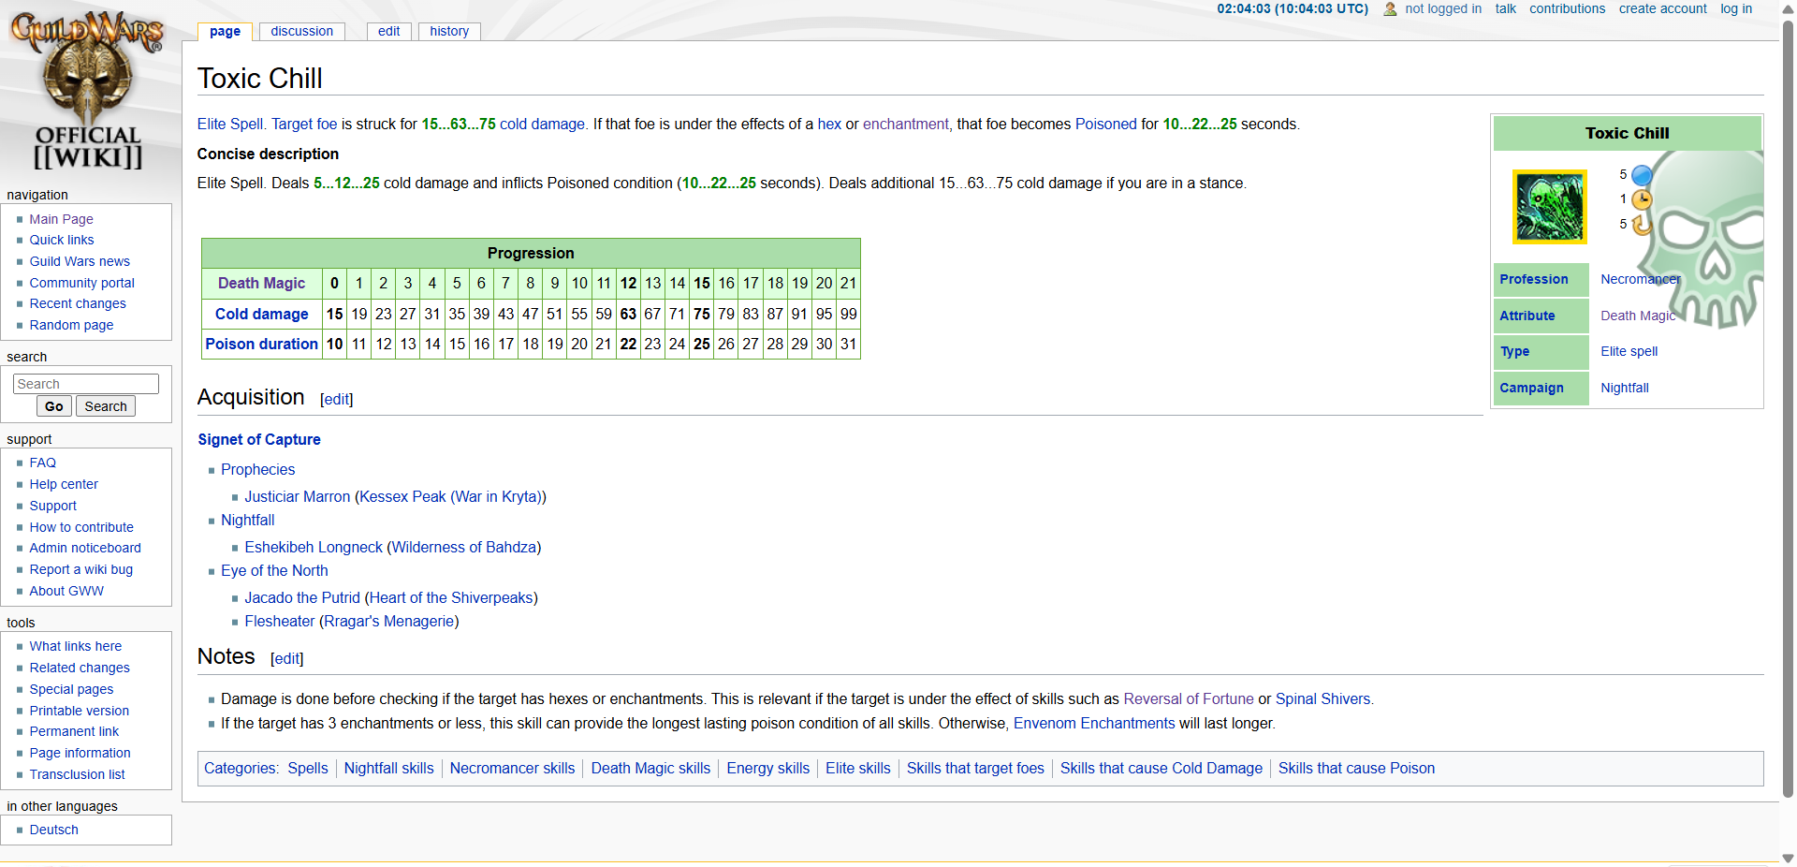
Task: Open Quick links in navigation
Action: click(61, 240)
